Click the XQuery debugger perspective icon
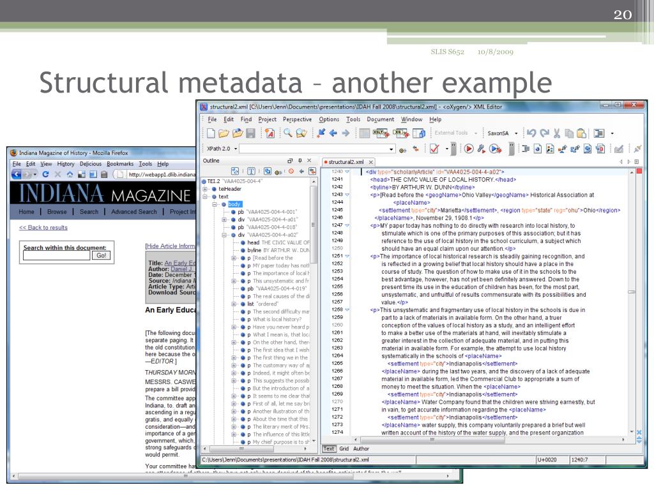 tap(401, 133)
